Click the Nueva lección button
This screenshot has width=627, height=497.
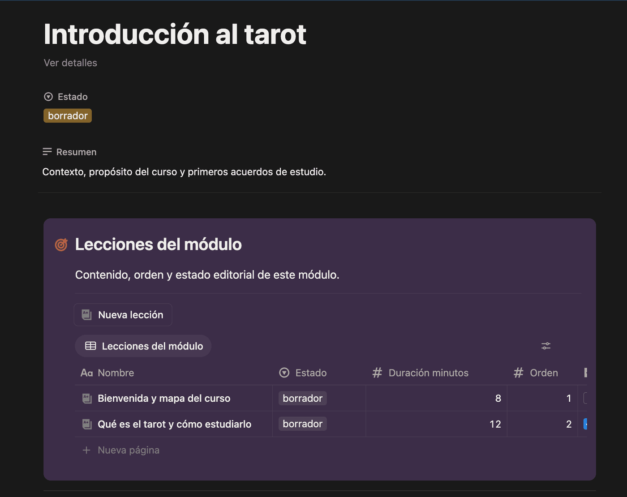(x=123, y=314)
